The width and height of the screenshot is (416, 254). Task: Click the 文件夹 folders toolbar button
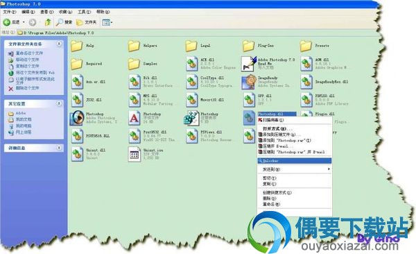click(86, 22)
